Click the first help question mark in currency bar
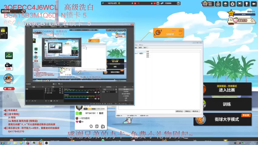 [158, 3]
